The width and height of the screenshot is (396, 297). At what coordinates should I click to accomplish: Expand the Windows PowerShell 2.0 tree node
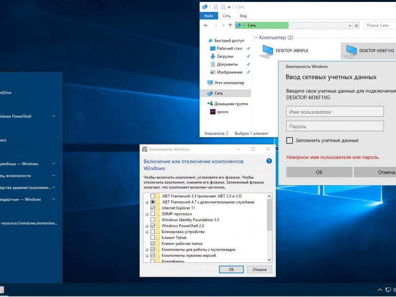point(147,226)
